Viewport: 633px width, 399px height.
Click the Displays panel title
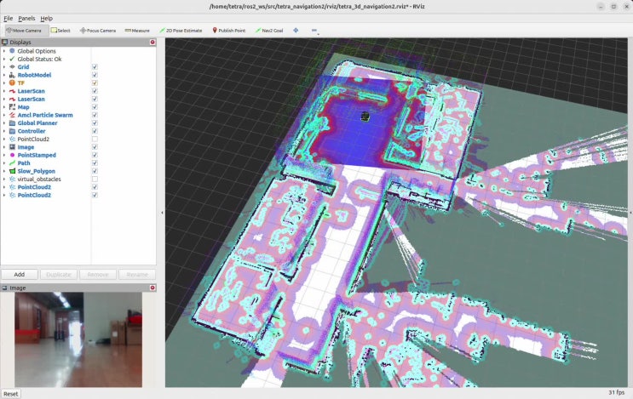tap(20, 42)
